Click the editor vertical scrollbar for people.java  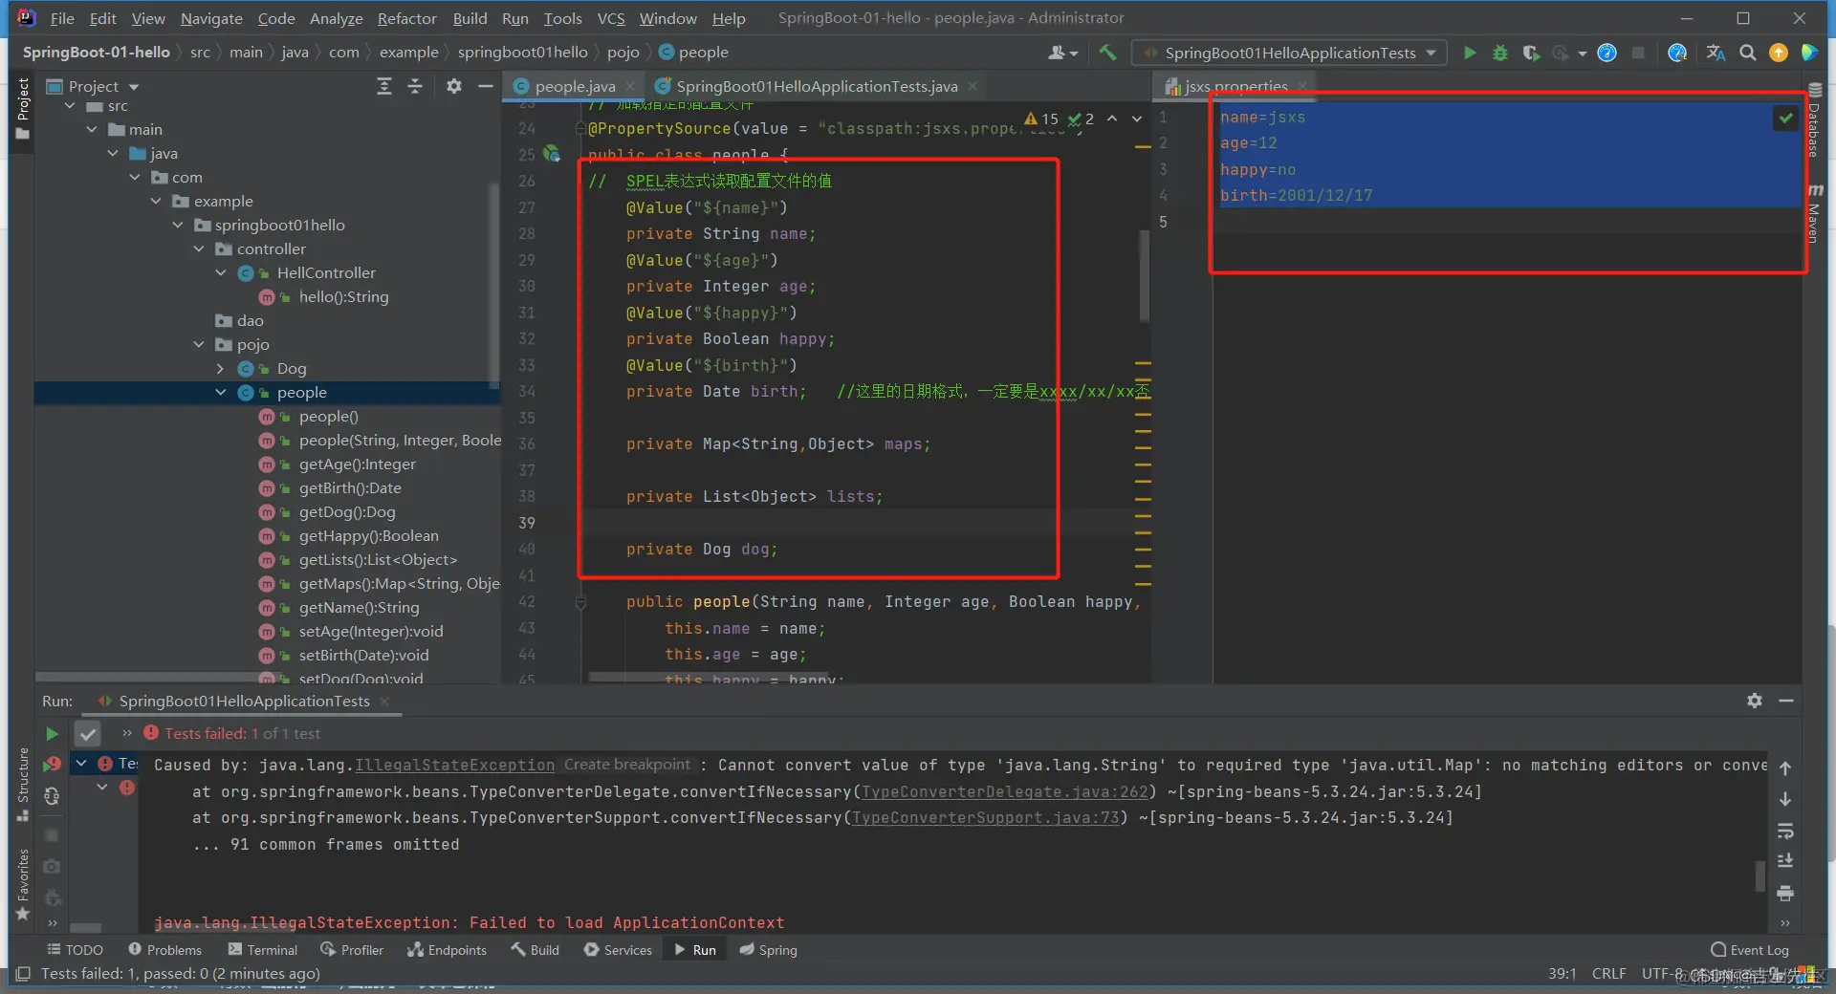tap(1144, 275)
